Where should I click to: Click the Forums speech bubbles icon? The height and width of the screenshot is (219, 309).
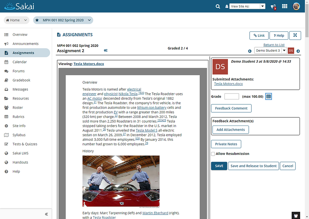coord(6,71)
